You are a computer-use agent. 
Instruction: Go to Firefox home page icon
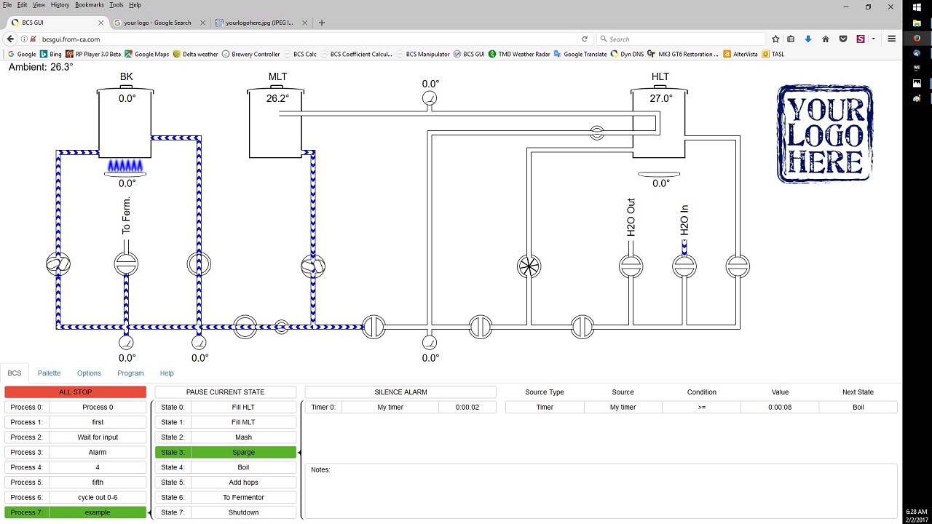pos(825,39)
